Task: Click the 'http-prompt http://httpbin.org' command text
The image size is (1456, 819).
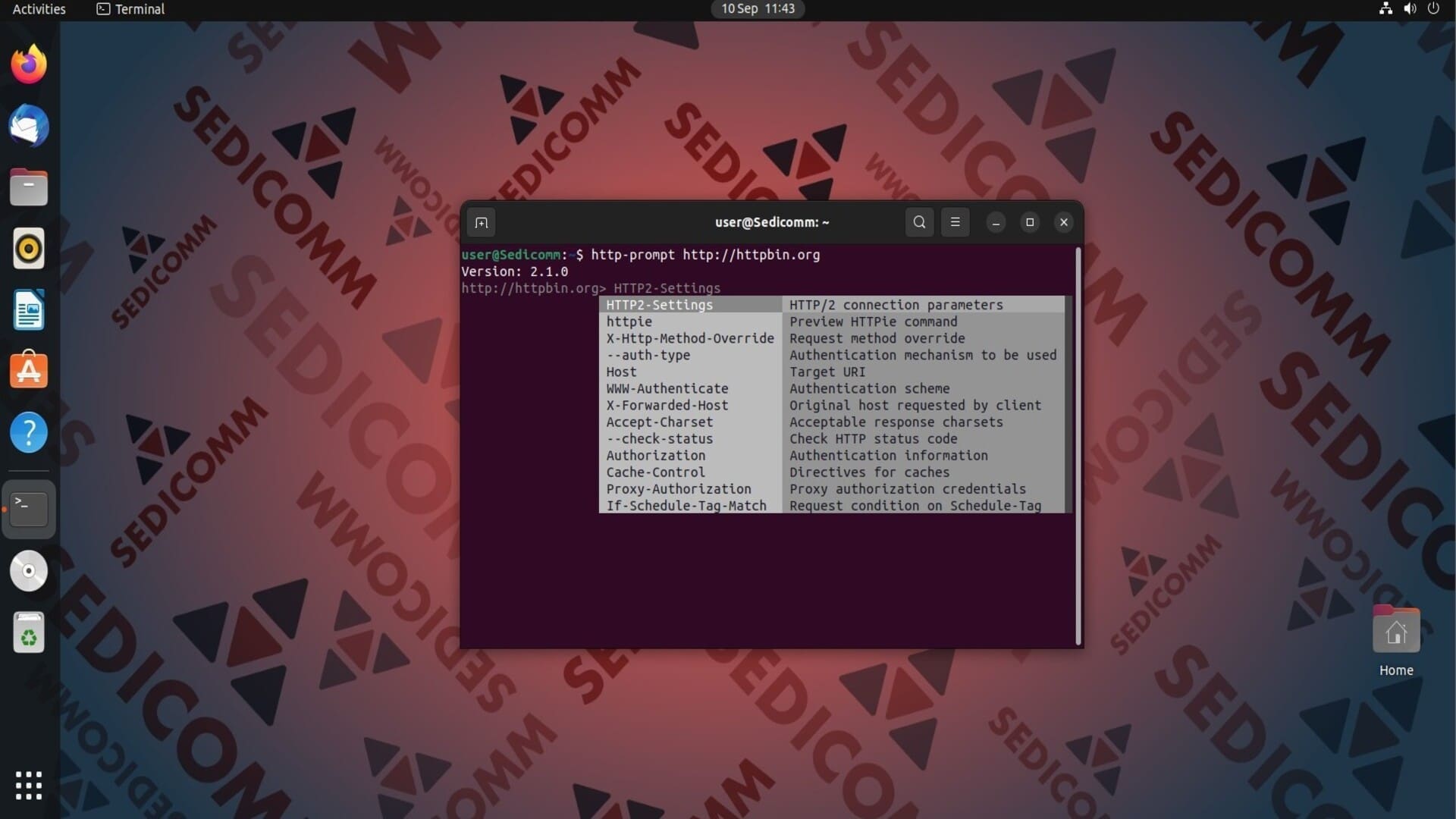Action: coord(705,255)
